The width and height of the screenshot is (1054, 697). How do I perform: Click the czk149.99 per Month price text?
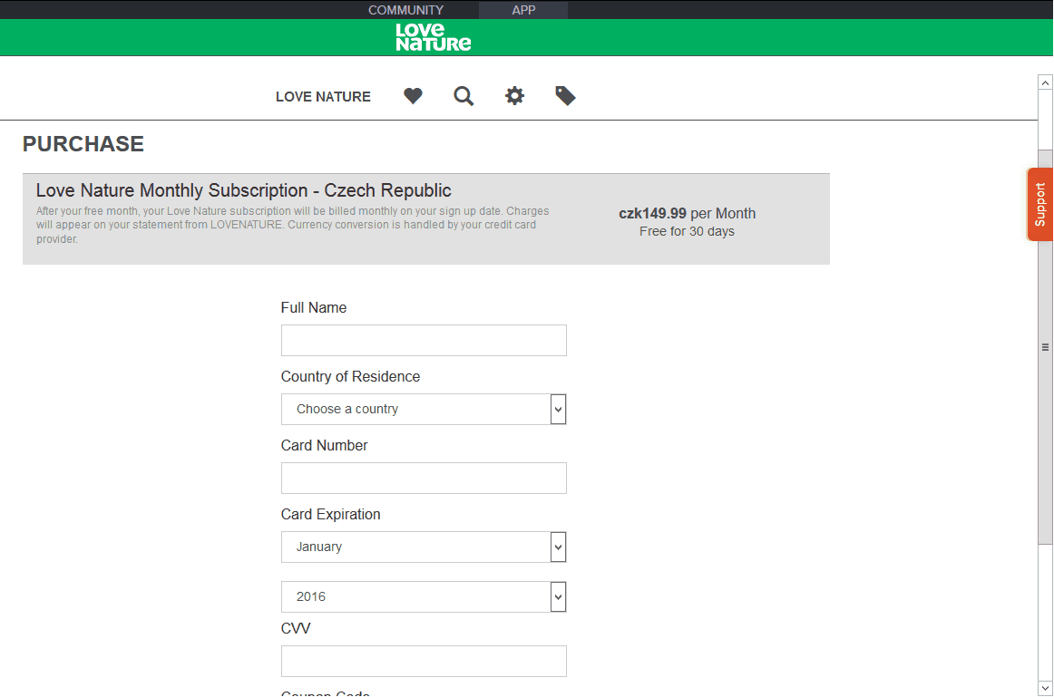[x=687, y=214]
